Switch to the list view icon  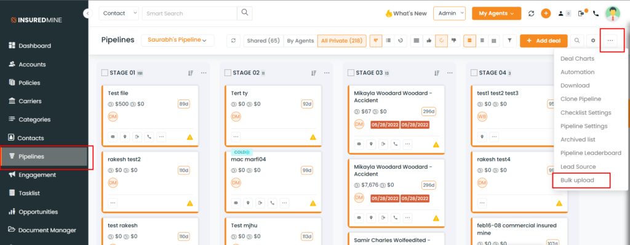tap(388, 41)
